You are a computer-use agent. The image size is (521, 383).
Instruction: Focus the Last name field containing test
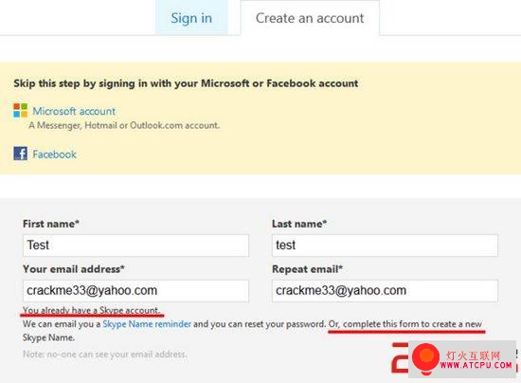click(x=385, y=246)
